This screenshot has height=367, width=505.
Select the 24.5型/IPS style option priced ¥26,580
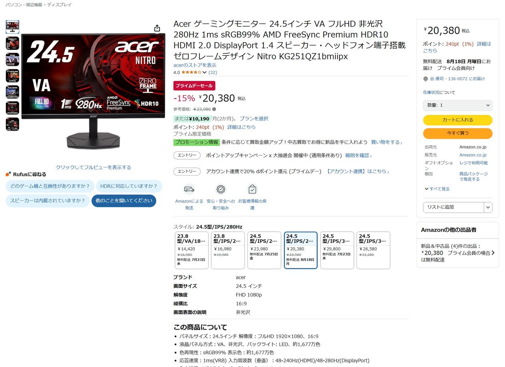point(373,250)
